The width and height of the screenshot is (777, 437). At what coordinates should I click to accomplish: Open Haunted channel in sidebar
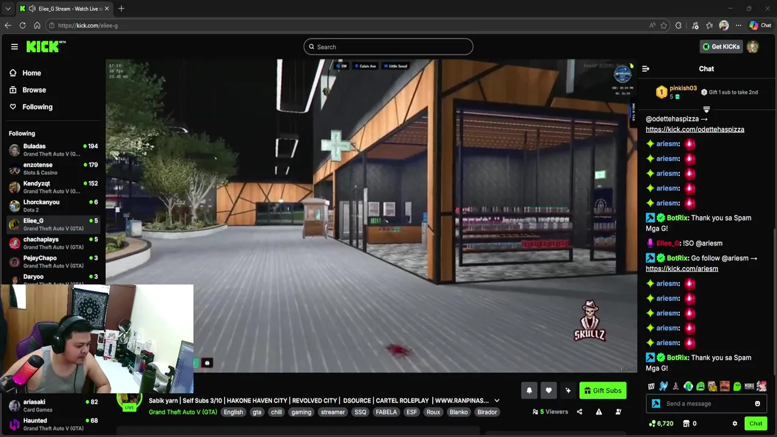click(53, 424)
